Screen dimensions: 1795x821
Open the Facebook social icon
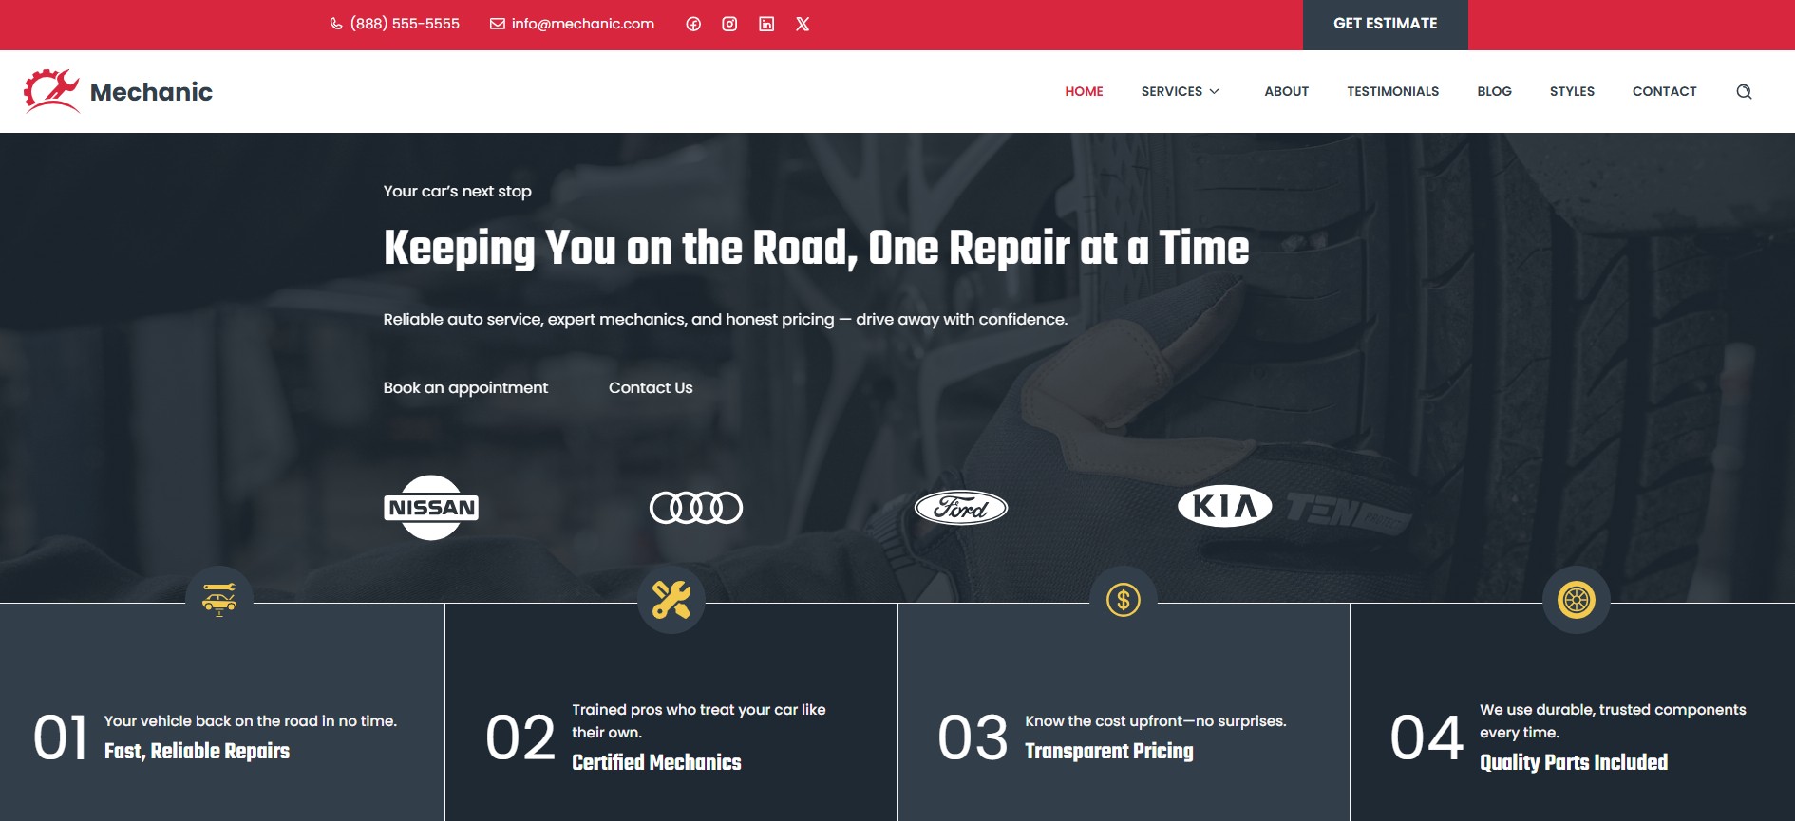pos(693,24)
